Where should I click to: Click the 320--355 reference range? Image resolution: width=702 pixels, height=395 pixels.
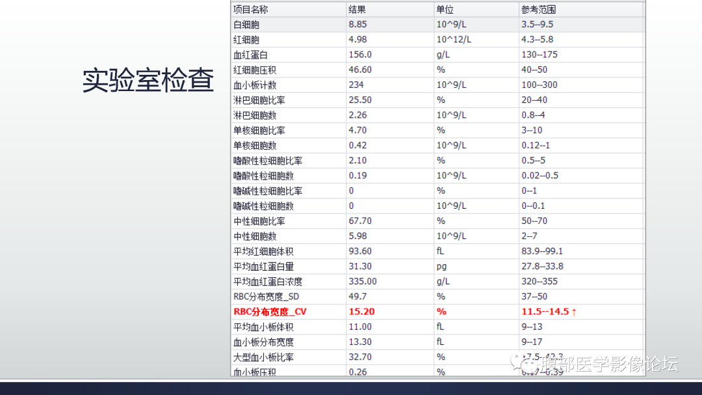tap(539, 282)
